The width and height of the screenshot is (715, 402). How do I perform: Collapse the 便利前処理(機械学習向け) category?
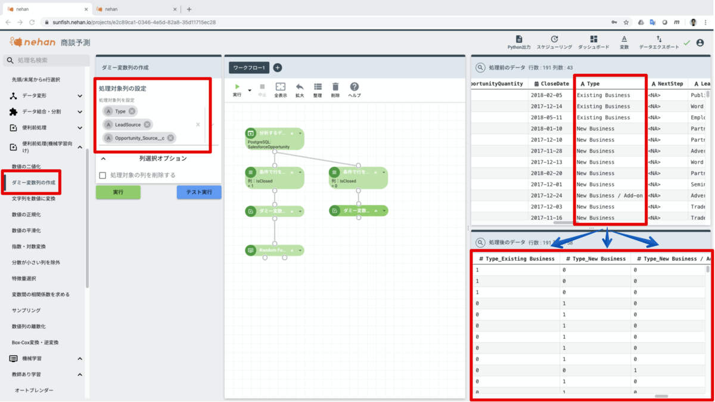[x=80, y=147]
